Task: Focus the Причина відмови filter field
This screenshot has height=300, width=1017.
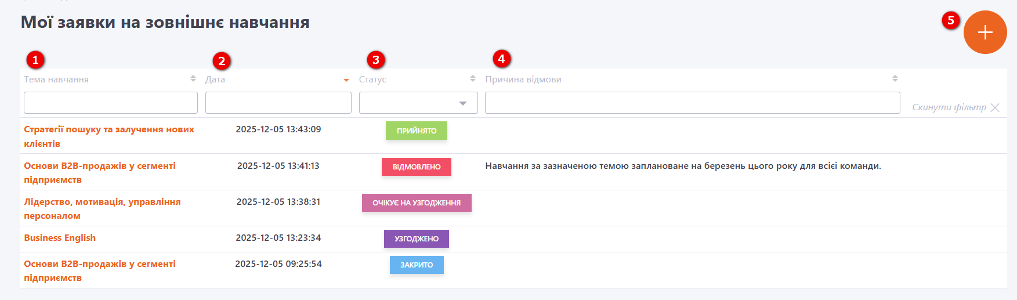Action: point(692,103)
